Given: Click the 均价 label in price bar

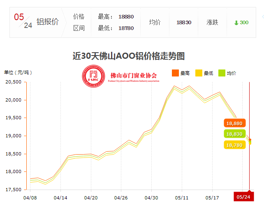Looking at the screenshot, I should (155, 22).
